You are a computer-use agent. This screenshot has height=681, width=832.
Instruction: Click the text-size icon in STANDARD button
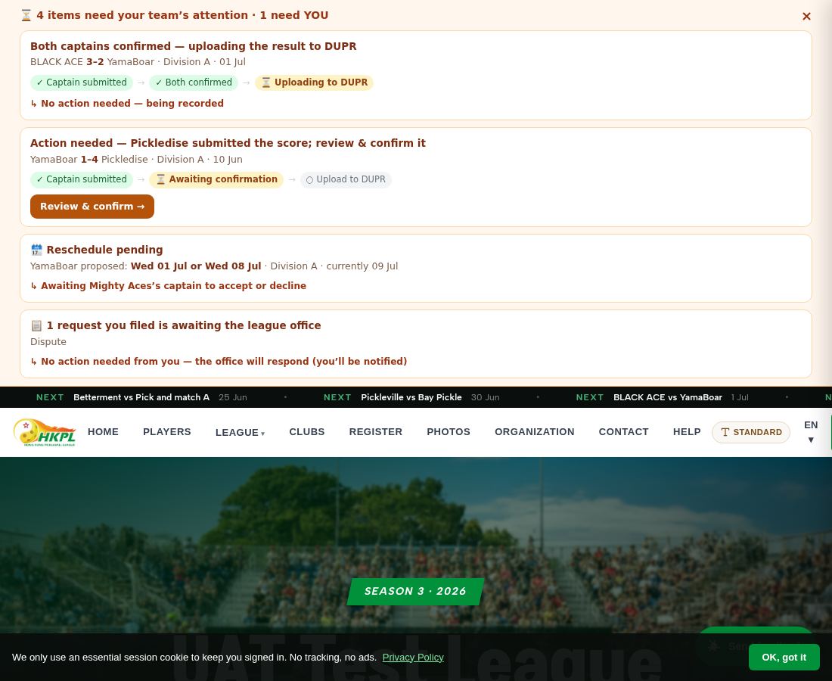tap(725, 432)
